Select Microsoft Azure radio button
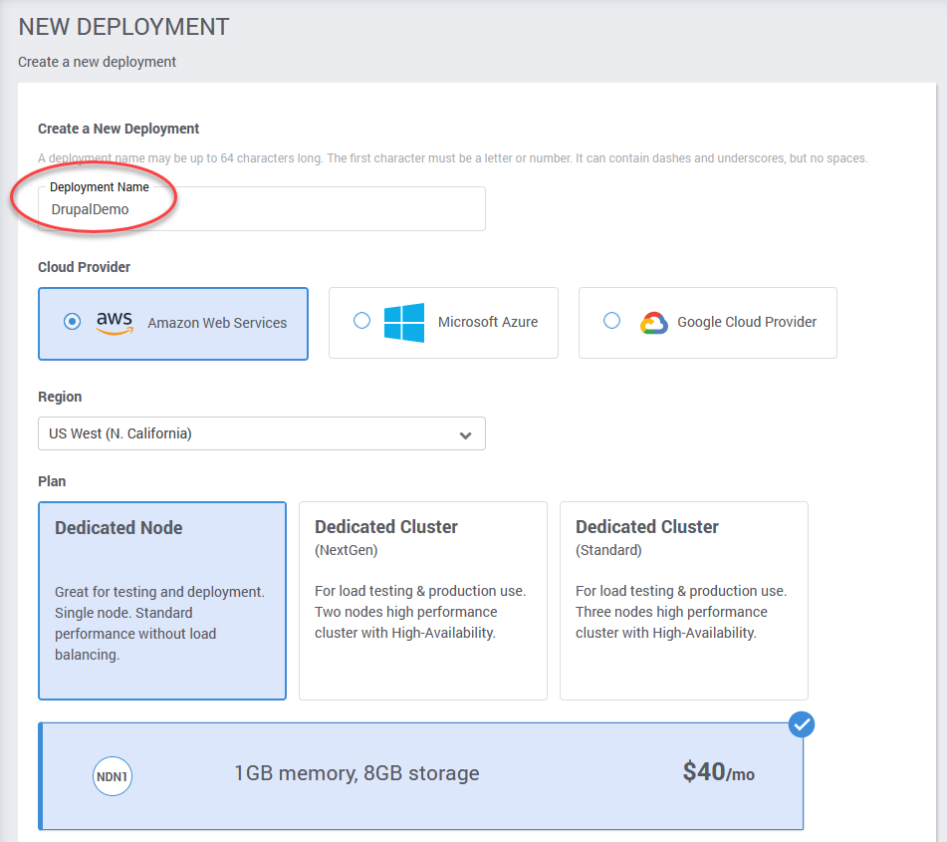 [361, 321]
